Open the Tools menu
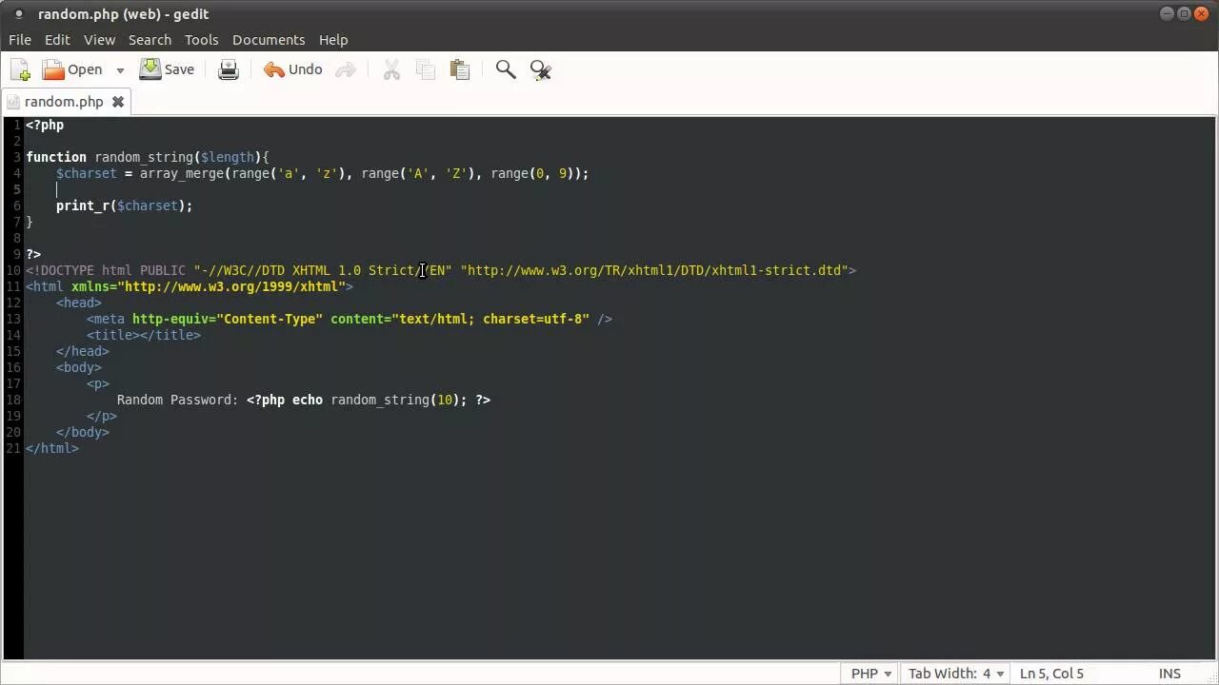This screenshot has width=1219, height=685. click(201, 40)
